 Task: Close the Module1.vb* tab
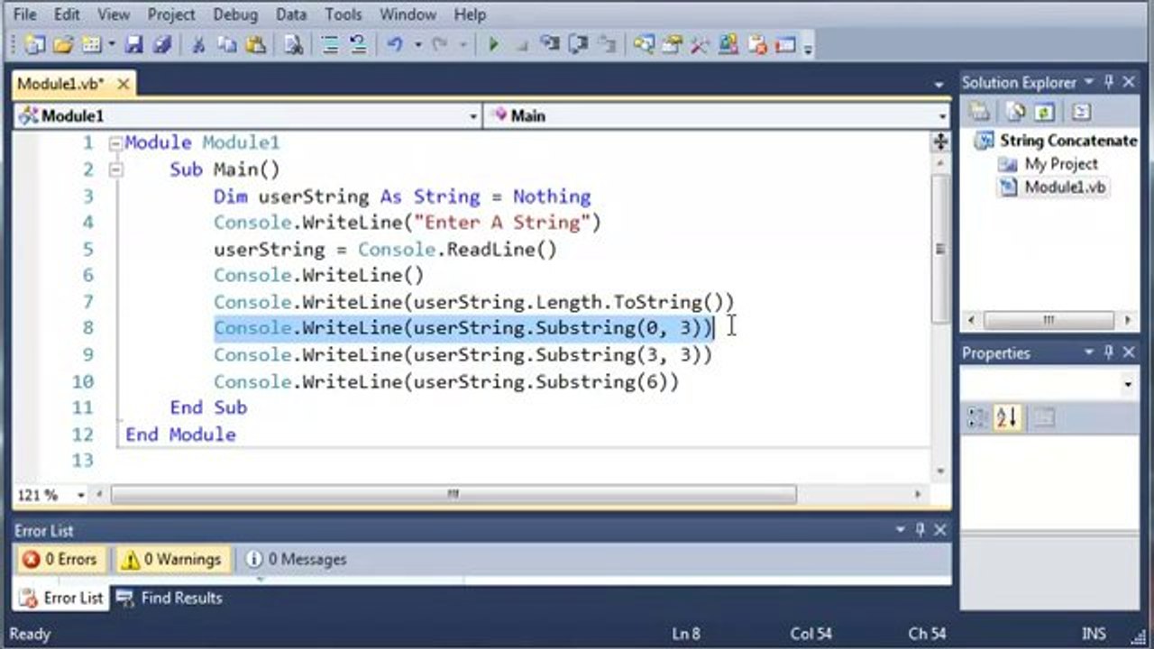123,84
